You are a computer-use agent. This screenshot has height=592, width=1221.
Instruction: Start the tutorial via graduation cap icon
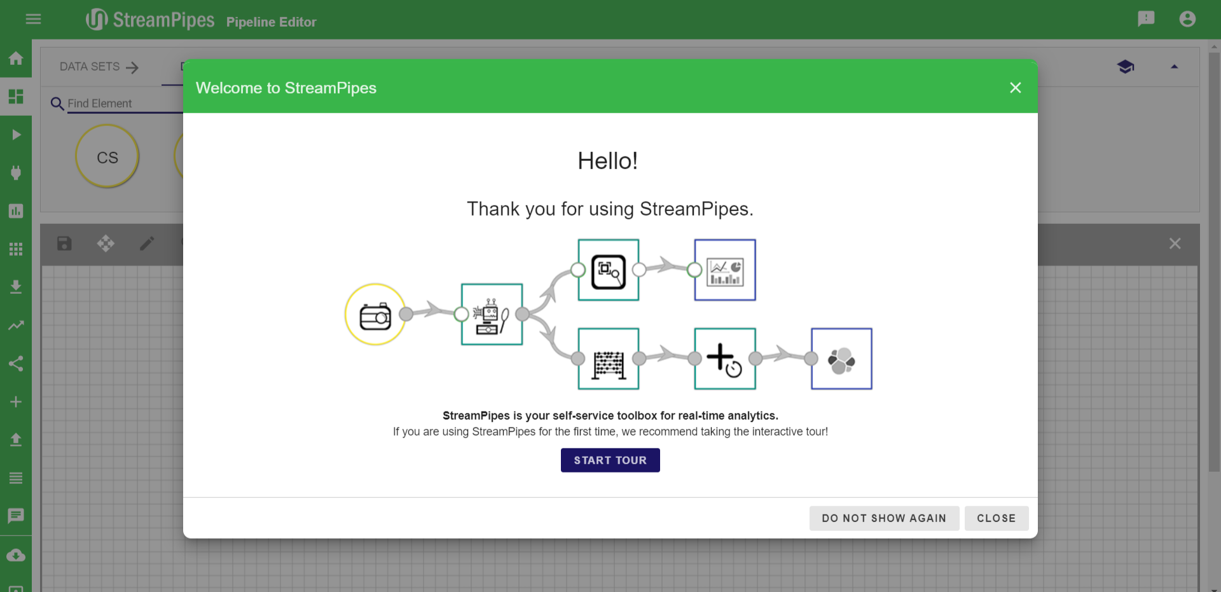point(1126,67)
